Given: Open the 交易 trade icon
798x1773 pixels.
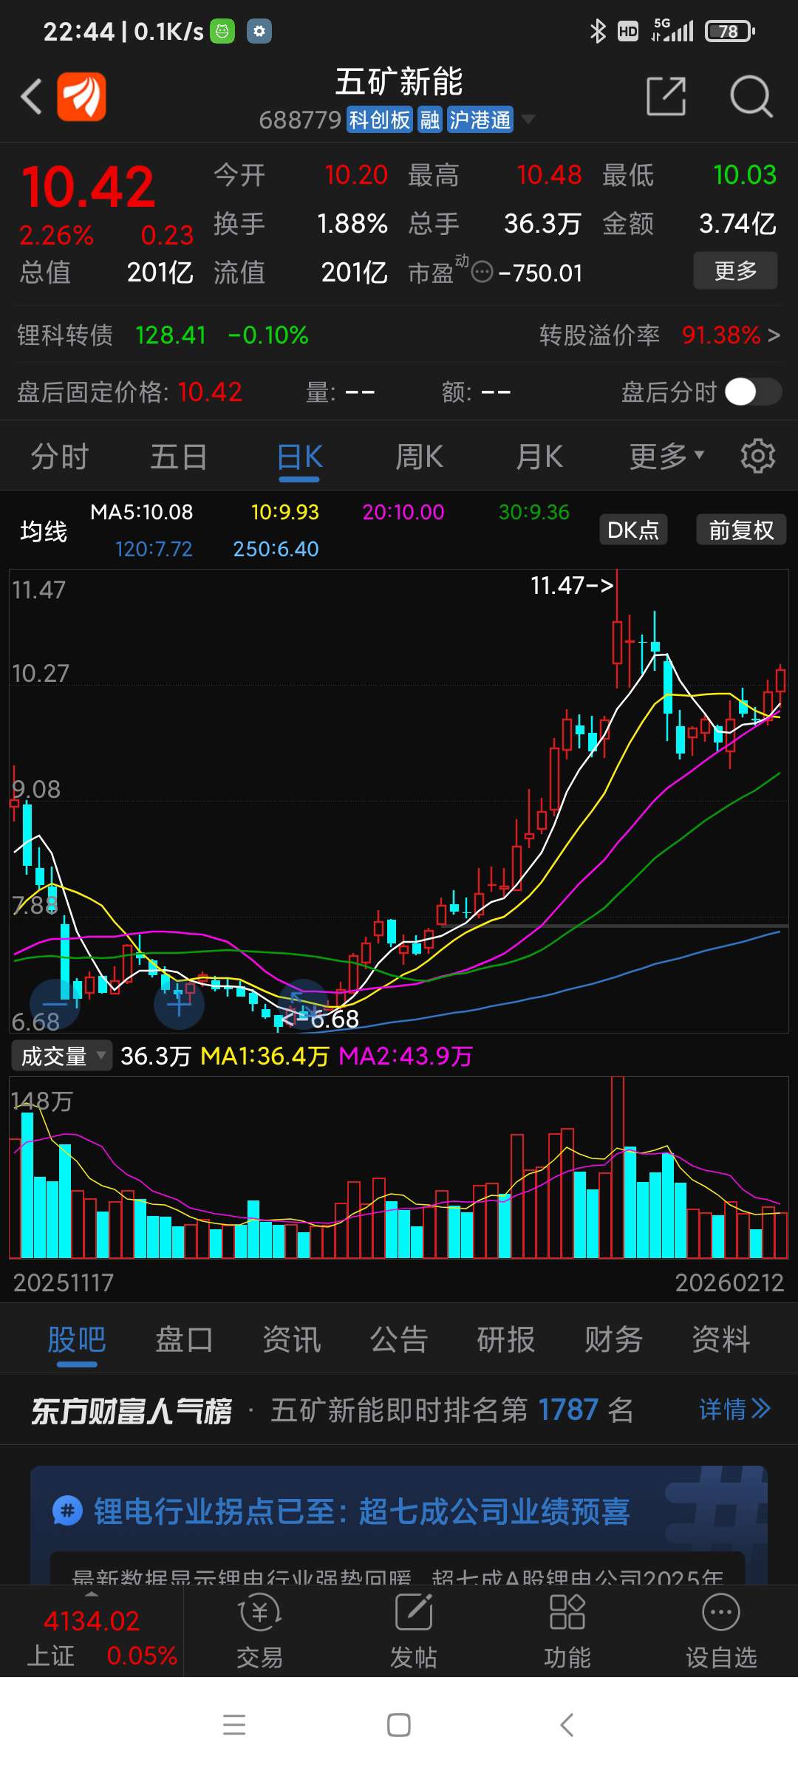Looking at the screenshot, I should (x=259, y=1630).
